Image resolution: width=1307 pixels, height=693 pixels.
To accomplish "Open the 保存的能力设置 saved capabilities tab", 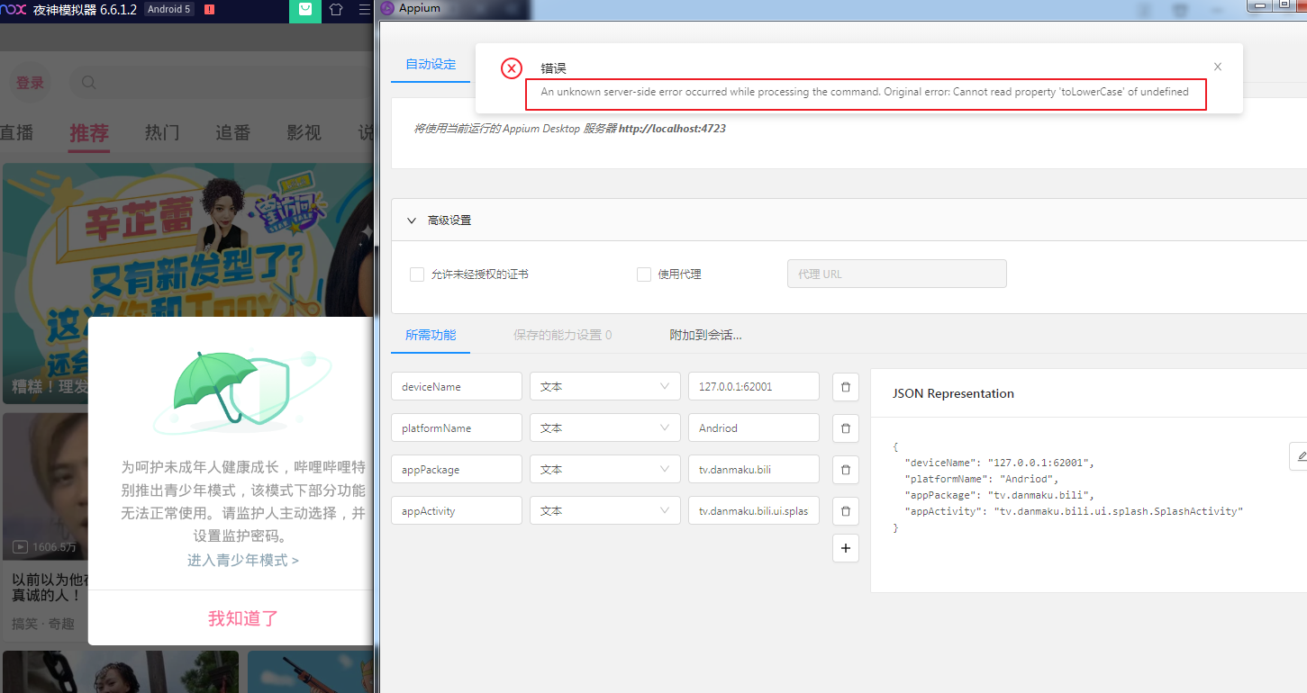I will coord(562,335).
